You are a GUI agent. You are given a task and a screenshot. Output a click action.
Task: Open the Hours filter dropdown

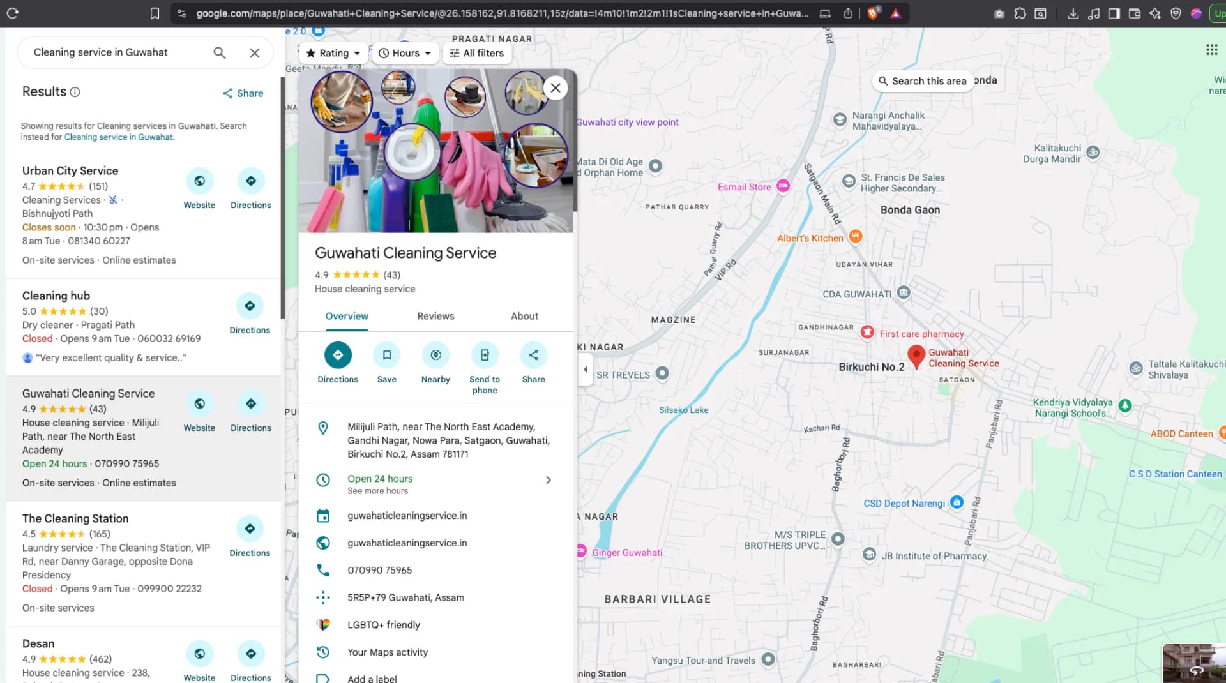click(x=405, y=53)
